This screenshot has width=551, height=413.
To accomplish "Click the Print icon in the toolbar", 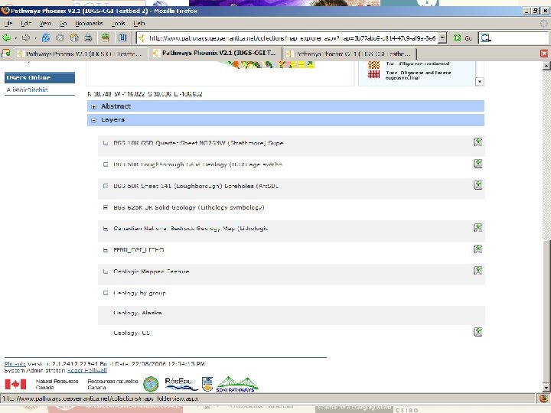I will 88,37.
